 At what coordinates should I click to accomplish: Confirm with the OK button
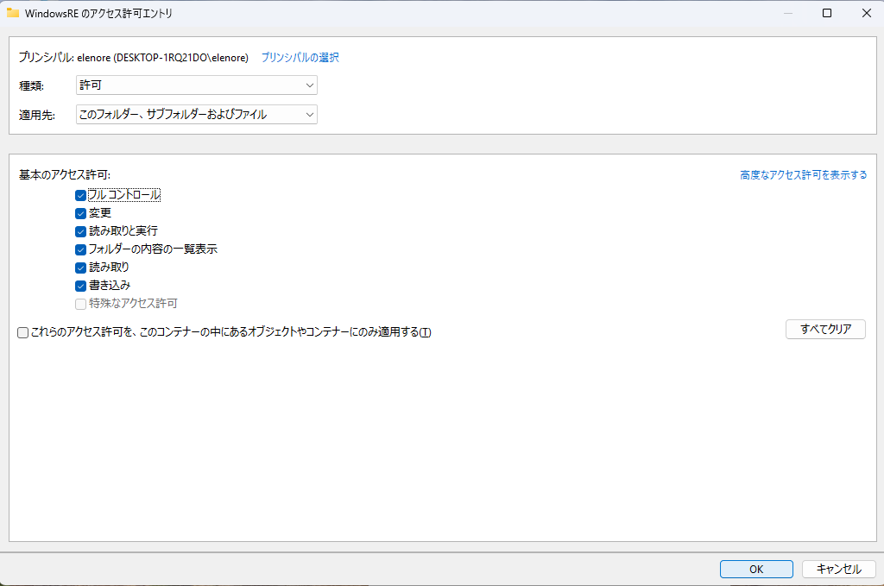(756, 569)
